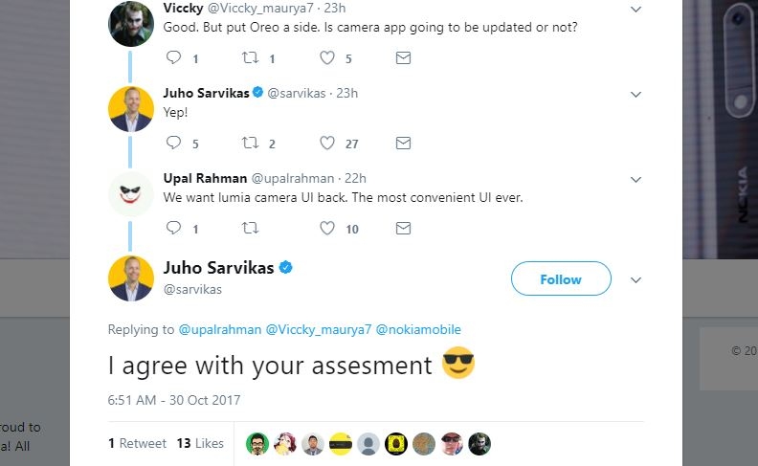This screenshot has height=466, width=758.
Task: Expand the options chevron beside the Follow button
Action: [635, 280]
